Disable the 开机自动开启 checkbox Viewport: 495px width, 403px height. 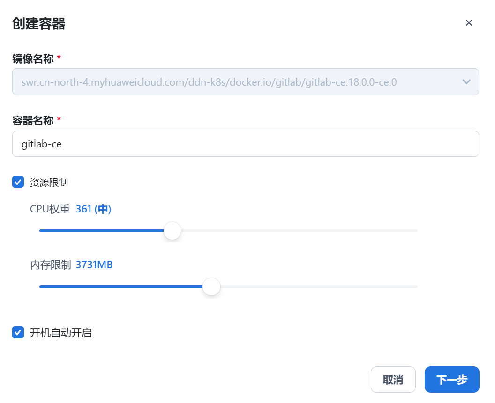click(x=18, y=333)
